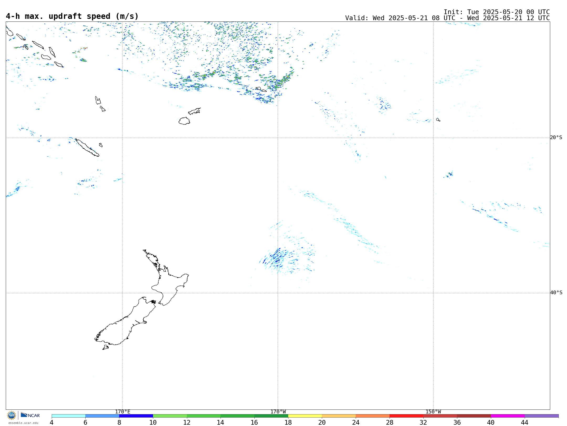Select the yellow 18–20 color swatch

point(305,416)
